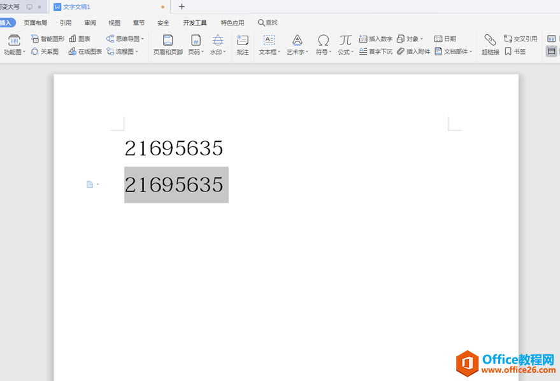Open a new tab with plus button
Viewport: 560px width, 381px height.
click(182, 6)
